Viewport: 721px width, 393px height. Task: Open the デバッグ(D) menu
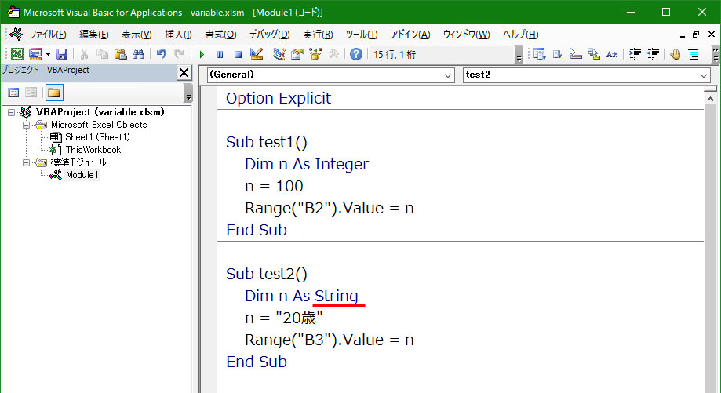269,35
